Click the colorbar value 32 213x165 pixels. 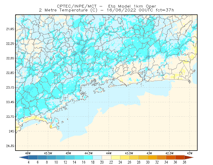click(x=157, y=162)
